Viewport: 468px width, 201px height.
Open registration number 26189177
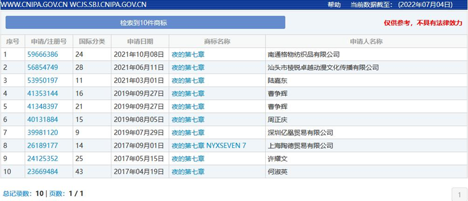pyautogui.click(x=43, y=145)
